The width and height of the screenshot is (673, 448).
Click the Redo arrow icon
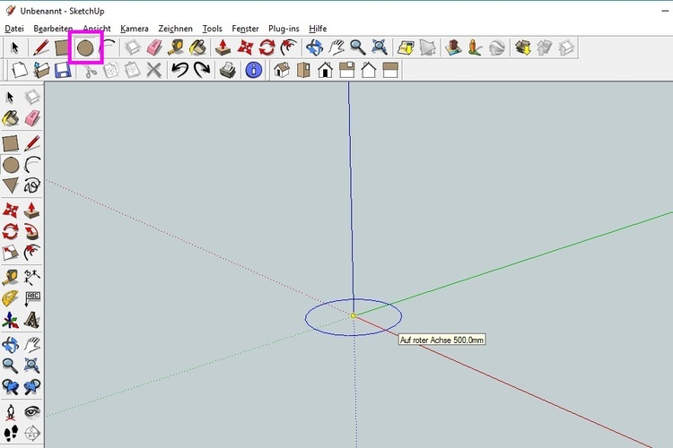point(202,70)
